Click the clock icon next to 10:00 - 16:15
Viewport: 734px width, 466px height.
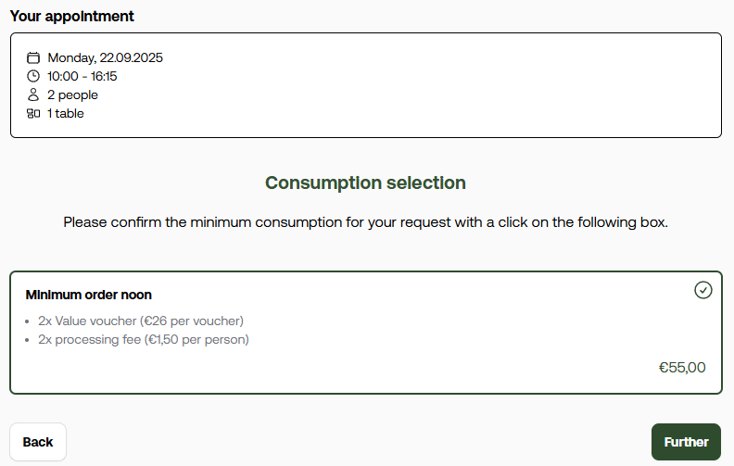coord(33,76)
